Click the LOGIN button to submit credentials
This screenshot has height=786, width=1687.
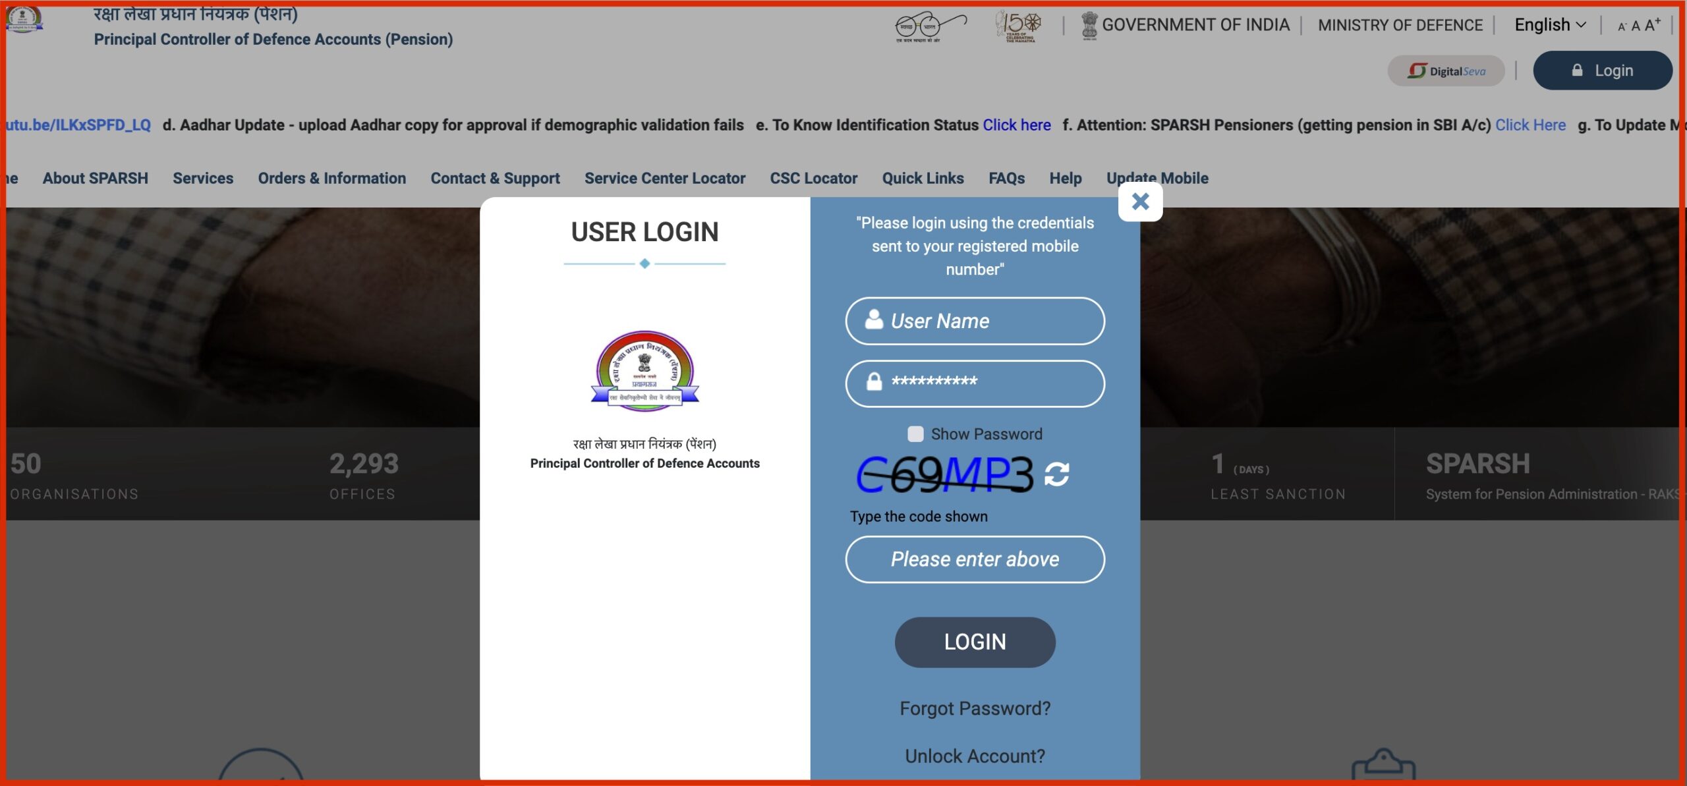point(975,642)
